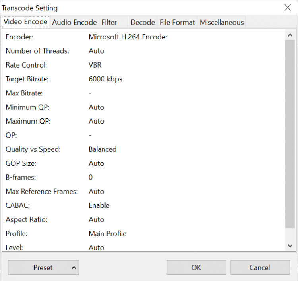
Task: Open the Filter tab
Action: click(109, 22)
